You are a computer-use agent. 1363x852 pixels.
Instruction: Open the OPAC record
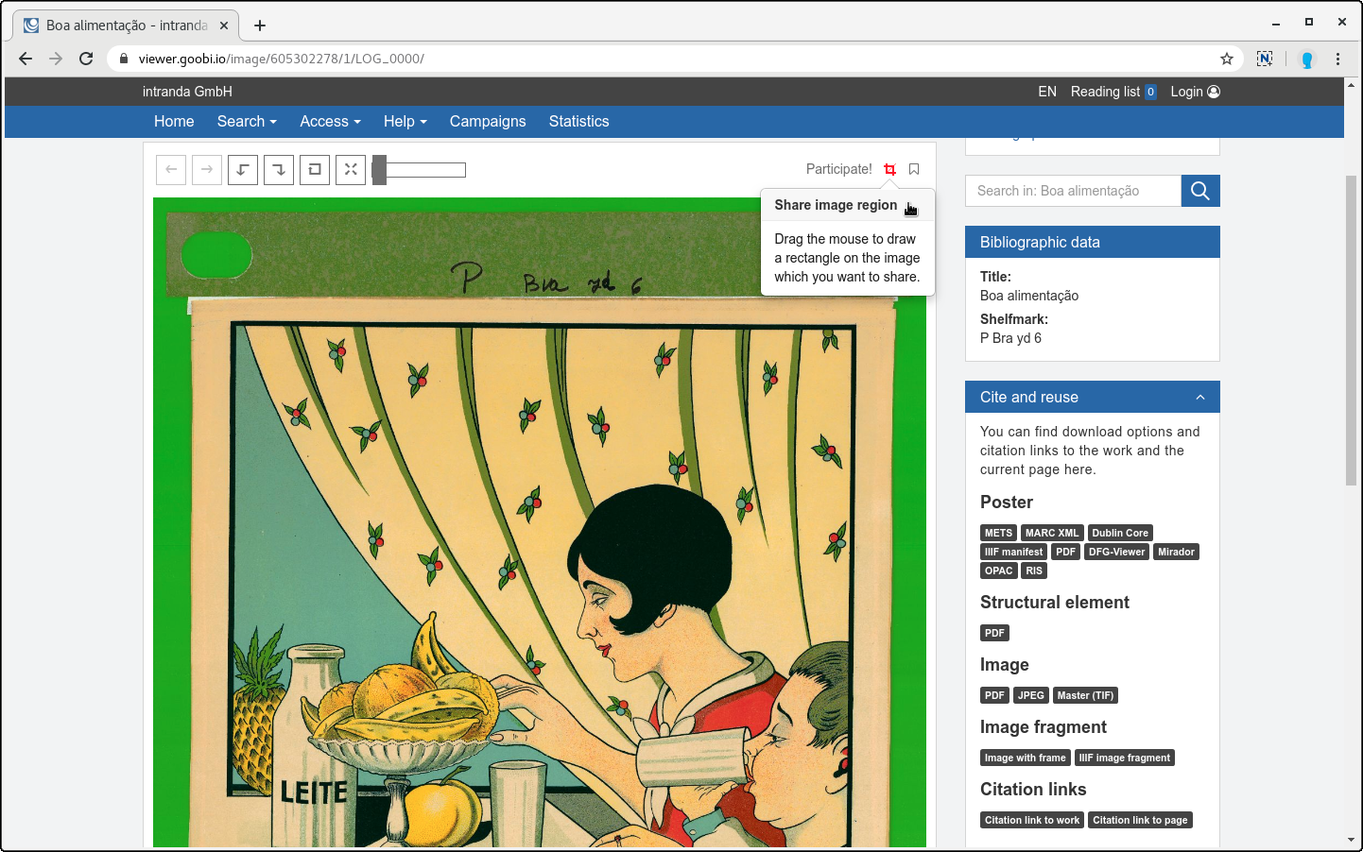(x=998, y=571)
